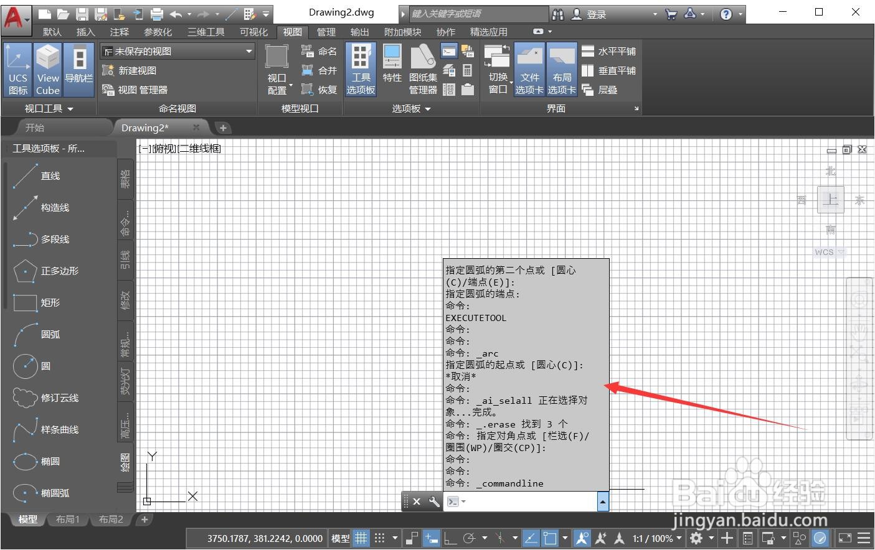Screen dimensions: 875x550
Task: Switch to the 管理 ribbon tab
Action: tap(326, 32)
